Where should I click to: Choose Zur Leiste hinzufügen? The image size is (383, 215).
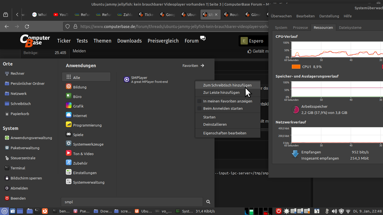pos(227,92)
